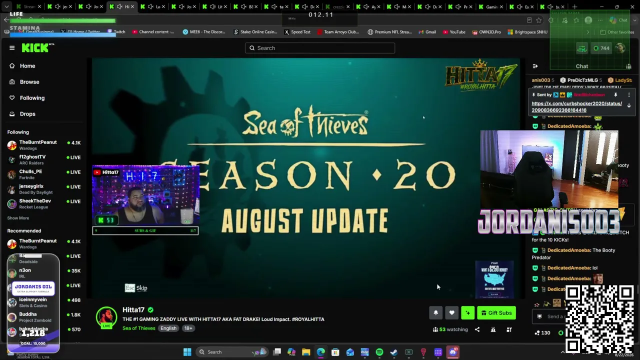
Task: Click the 130 channel points balance
Action: 542,333
